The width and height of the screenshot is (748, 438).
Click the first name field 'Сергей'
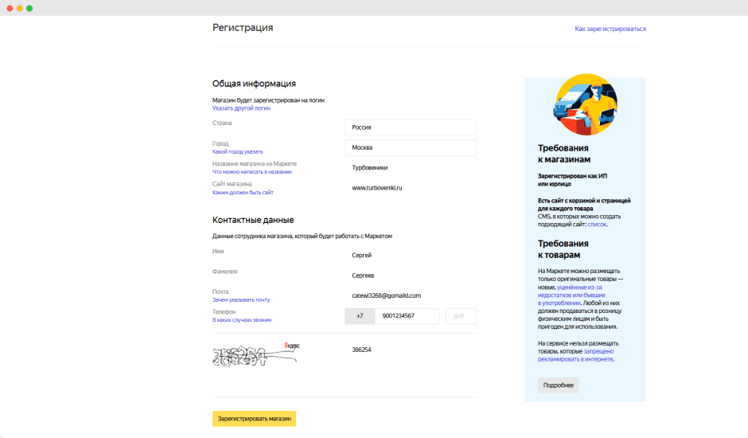click(x=411, y=256)
